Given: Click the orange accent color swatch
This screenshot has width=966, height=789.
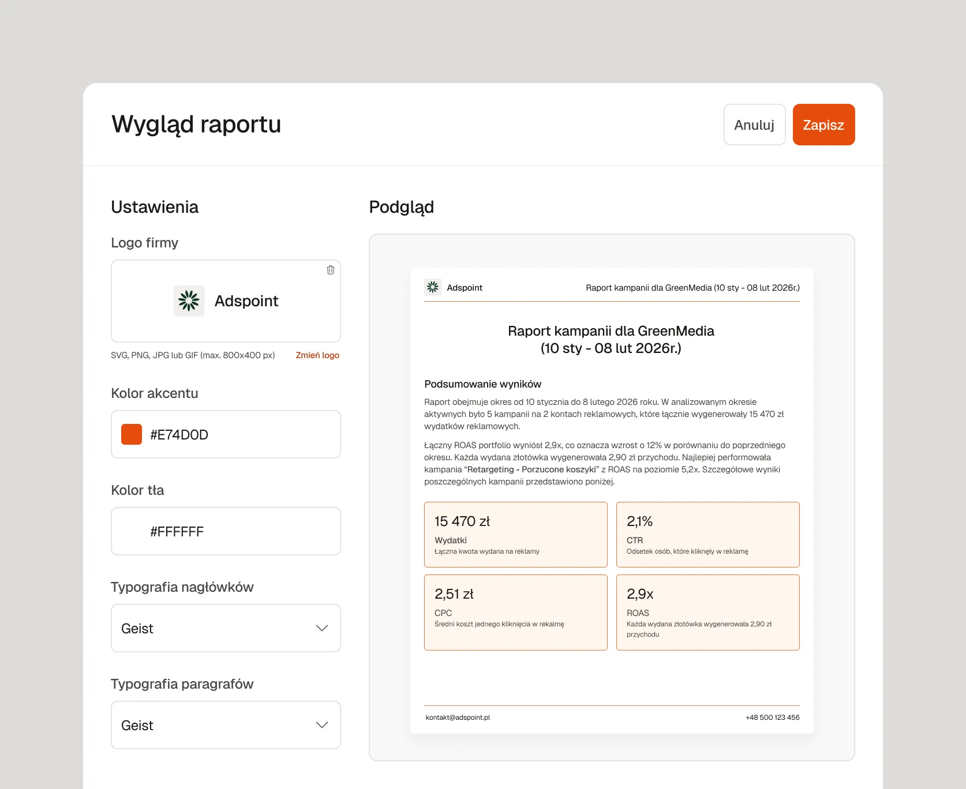Looking at the screenshot, I should point(131,434).
